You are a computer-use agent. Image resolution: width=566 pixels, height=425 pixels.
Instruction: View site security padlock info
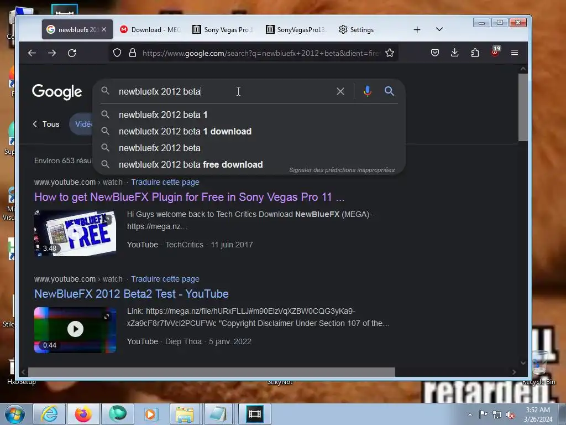[x=133, y=53]
